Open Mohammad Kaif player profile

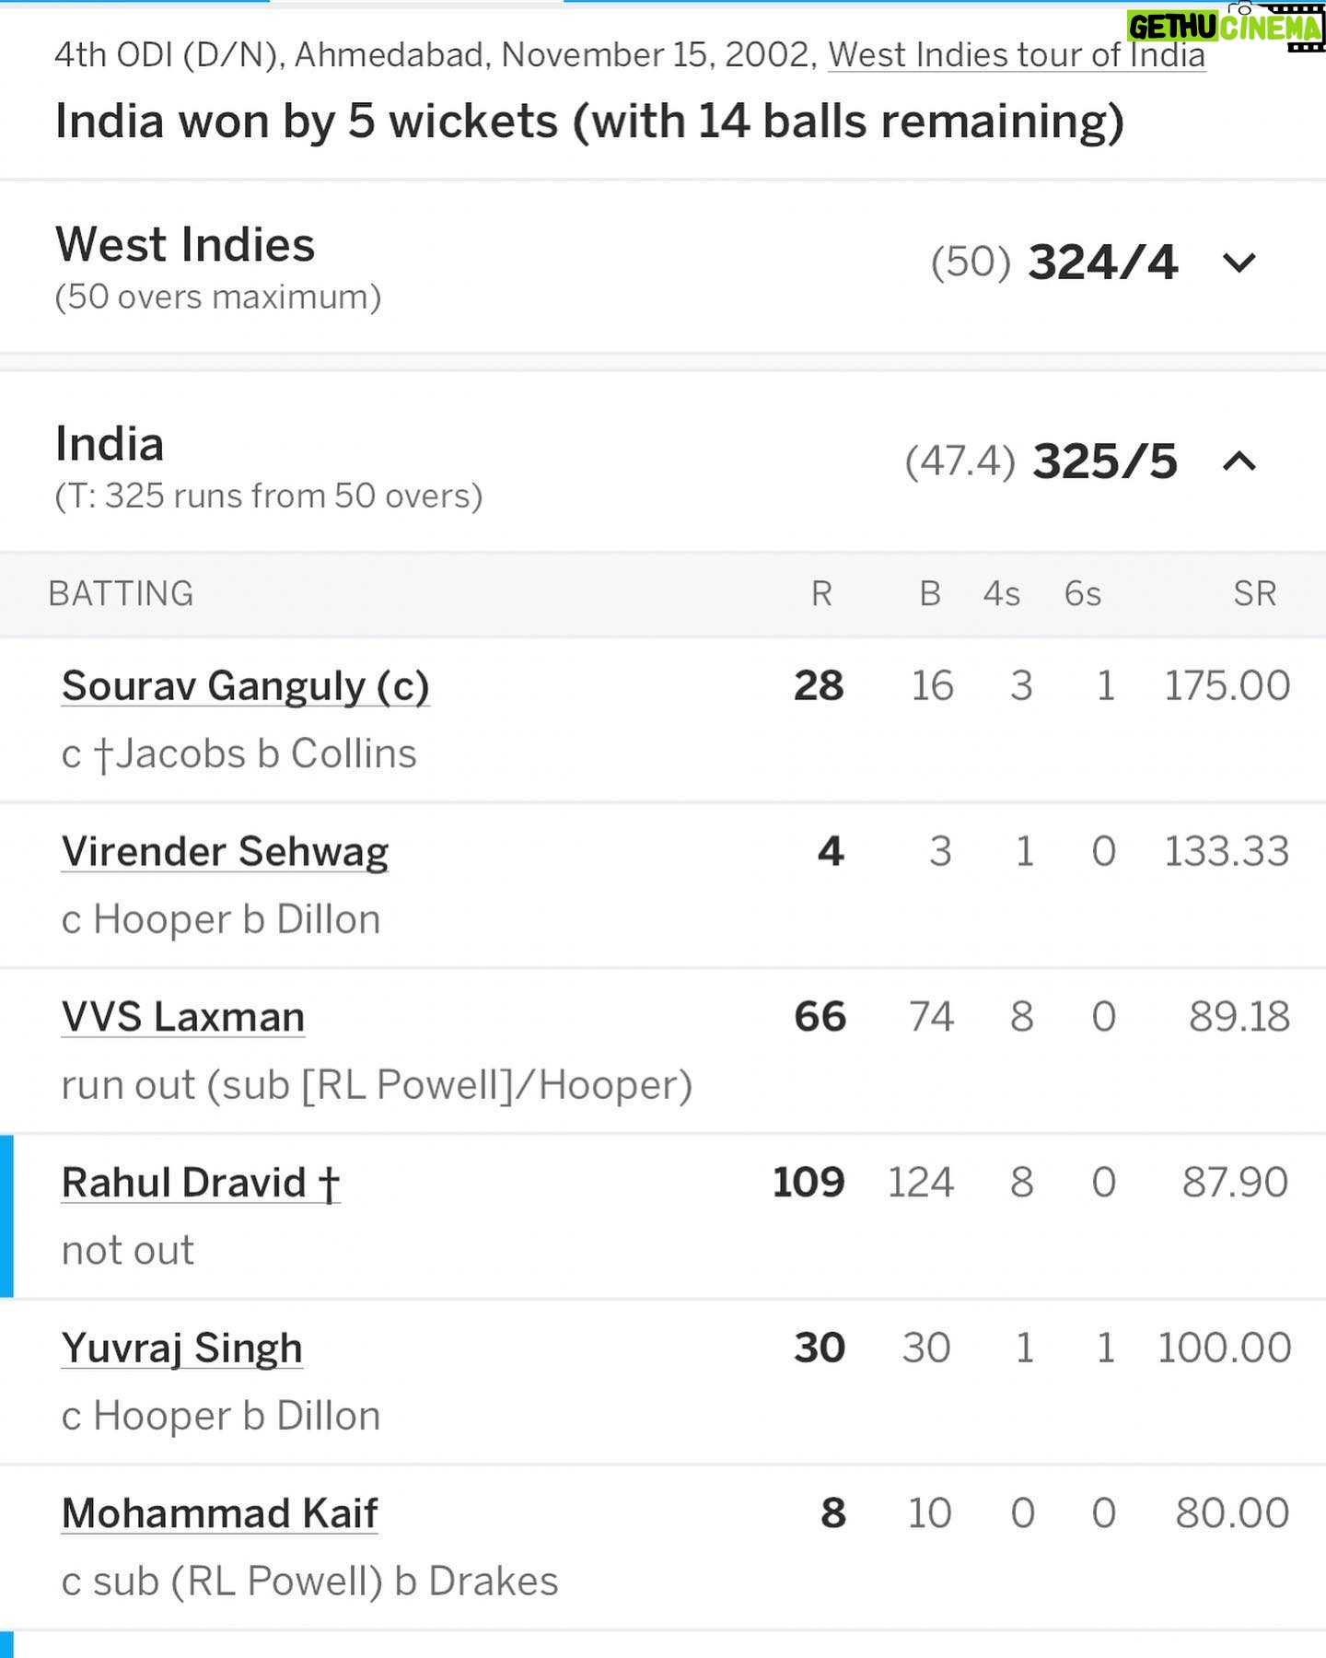pyautogui.click(x=219, y=1513)
